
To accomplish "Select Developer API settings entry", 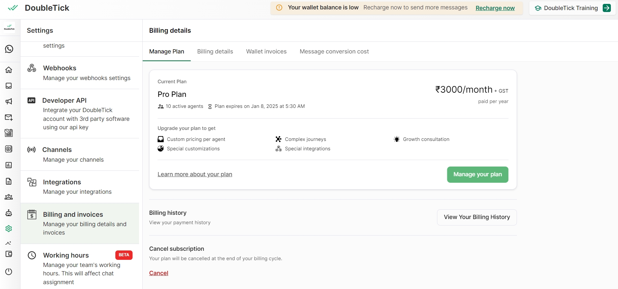I will tap(80, 113).
